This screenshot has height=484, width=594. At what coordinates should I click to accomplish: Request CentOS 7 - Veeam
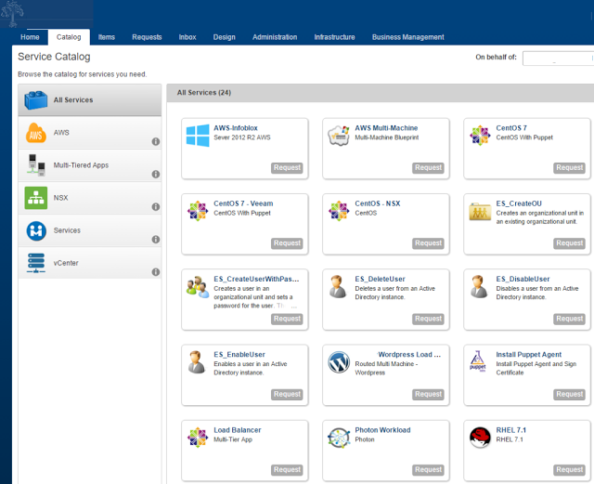pyautogui.click(x=287, y=243)
